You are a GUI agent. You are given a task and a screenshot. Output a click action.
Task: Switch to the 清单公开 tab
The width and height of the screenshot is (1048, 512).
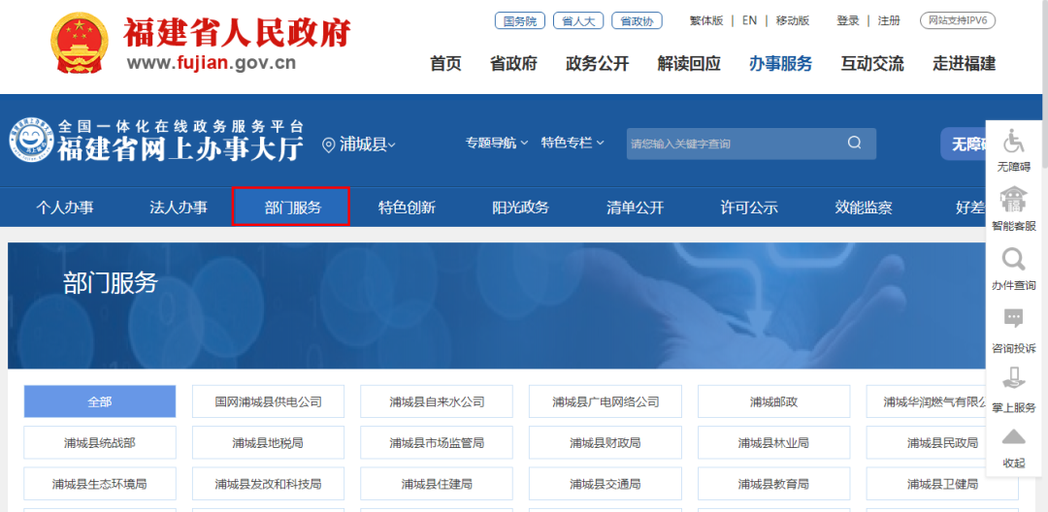635,208
